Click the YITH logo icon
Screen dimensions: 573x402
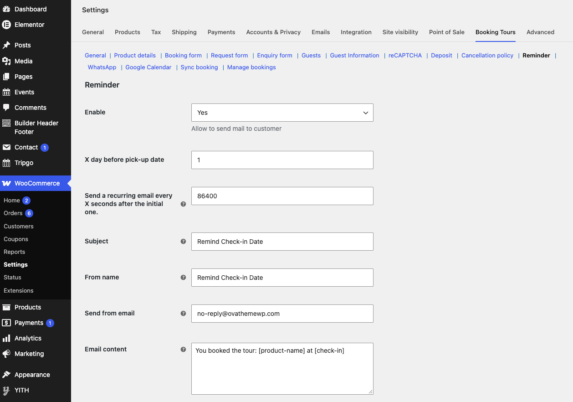click(x=6, y=390)
